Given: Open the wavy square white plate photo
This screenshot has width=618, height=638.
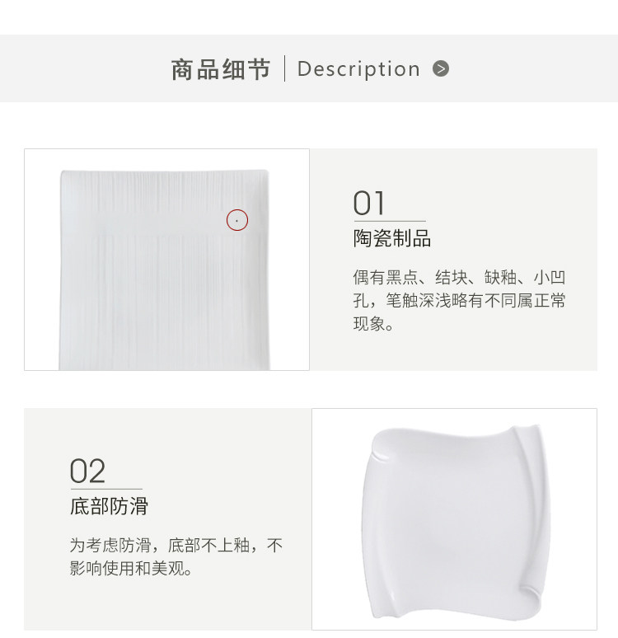Looking at the screenshot, I should pyautogui.click(x=455, y=518).
